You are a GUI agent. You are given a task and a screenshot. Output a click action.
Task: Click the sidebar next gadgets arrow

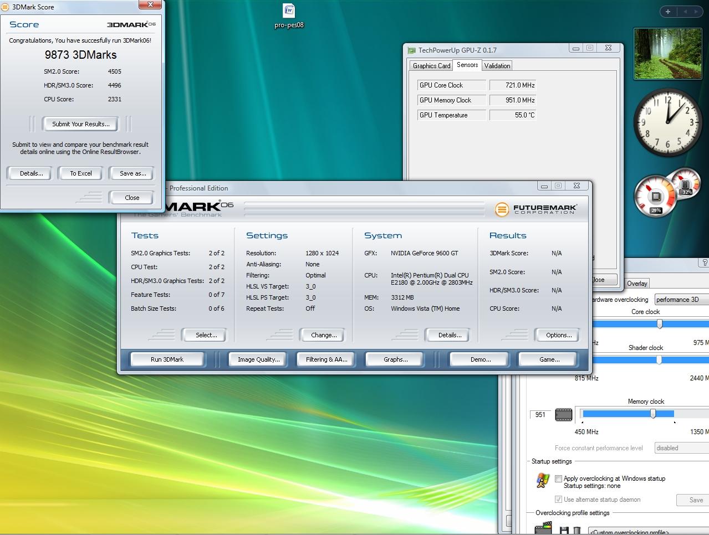point(697,12)
